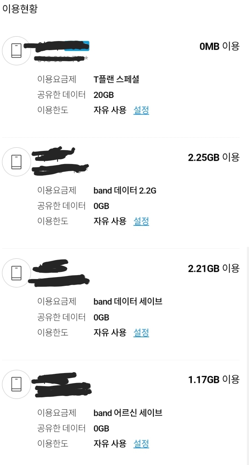Viewport: 249px width, 465px height.
Task: Select the 1.17GB 이용 usage amount
Action: coord(214,380)
